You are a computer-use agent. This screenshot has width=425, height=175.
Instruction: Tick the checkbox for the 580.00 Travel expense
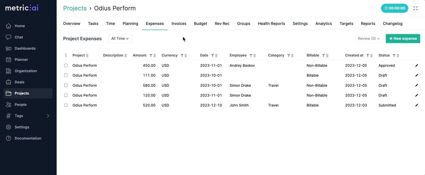66,85
